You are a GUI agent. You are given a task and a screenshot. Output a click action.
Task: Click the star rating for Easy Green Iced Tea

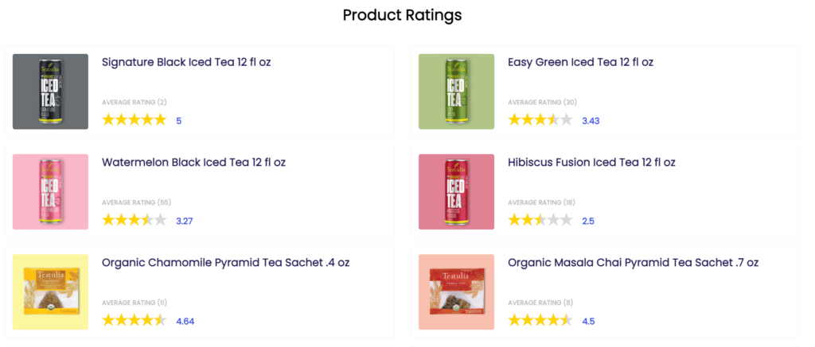(x=540, y=120)
